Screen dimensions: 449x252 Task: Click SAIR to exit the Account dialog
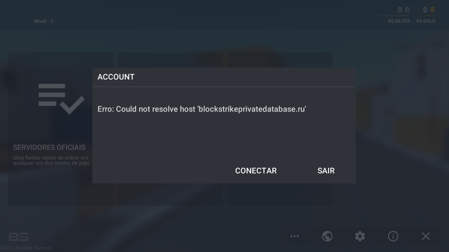click(326, 171)
